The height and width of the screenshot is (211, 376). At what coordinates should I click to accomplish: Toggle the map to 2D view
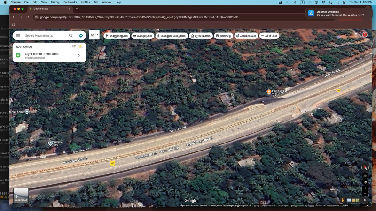tap(365, 175)
